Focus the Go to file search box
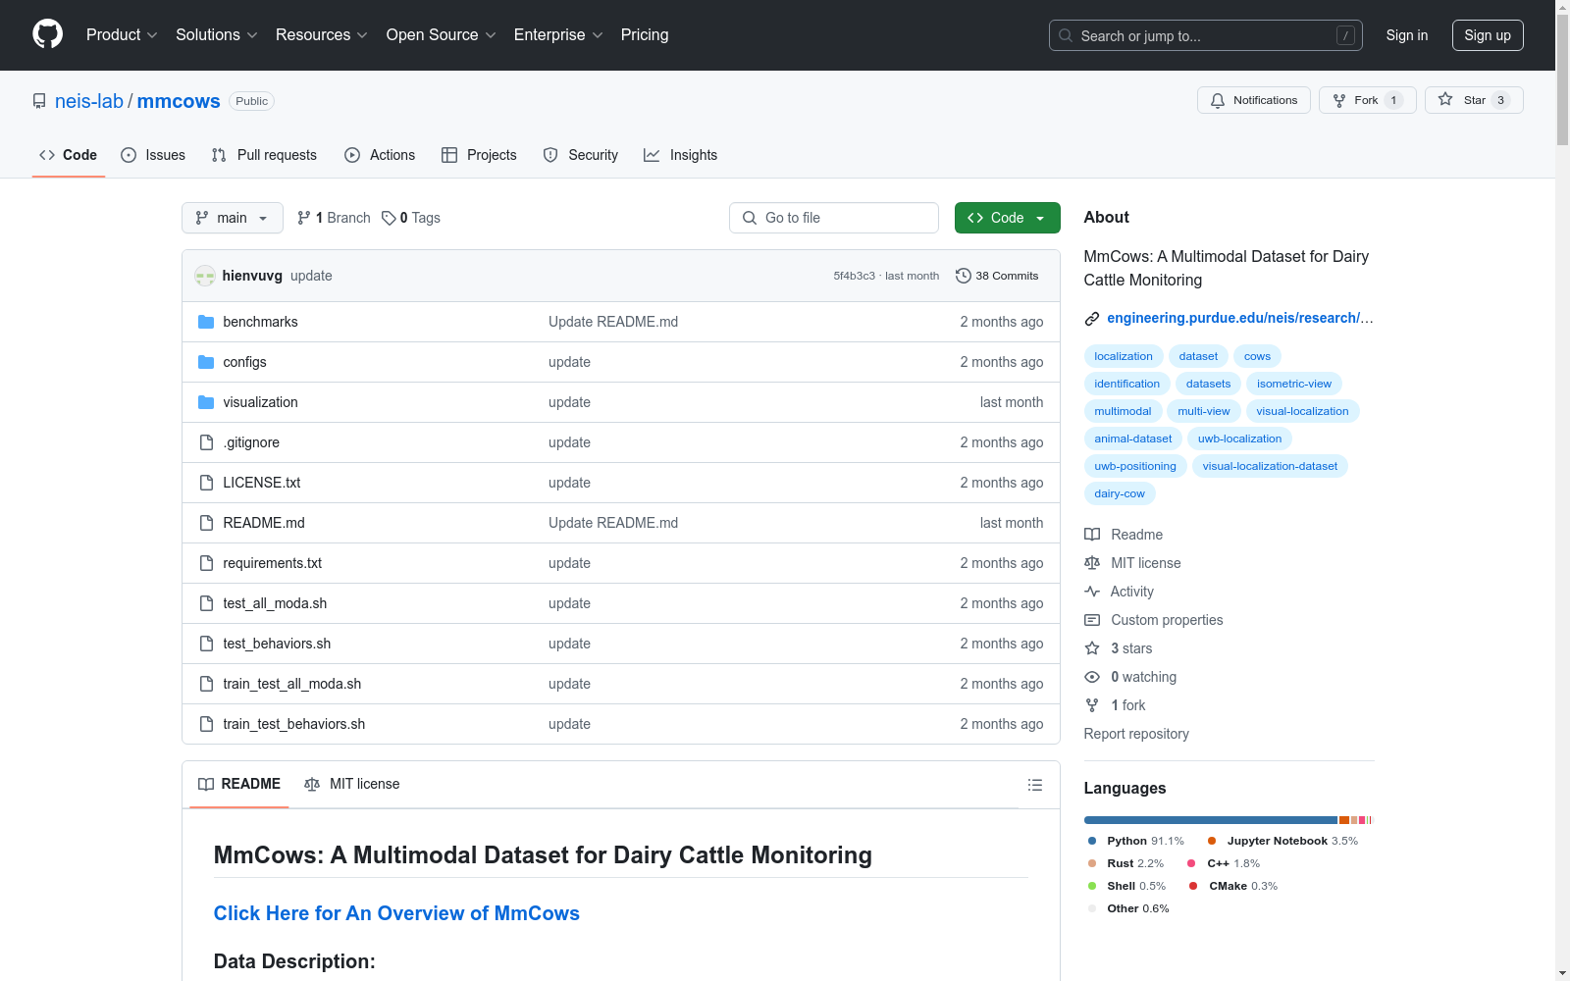The width and height of the screenshot is (1570, 981). point(834,218)
